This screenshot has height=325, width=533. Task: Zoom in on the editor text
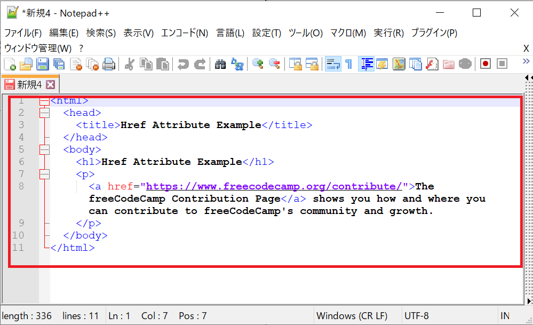259,64
